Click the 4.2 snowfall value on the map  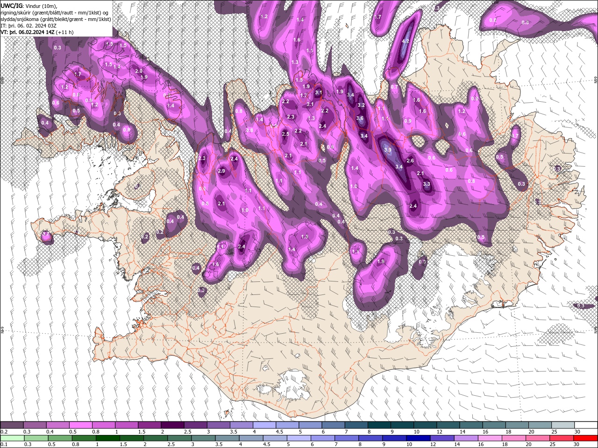click(406, 41)
